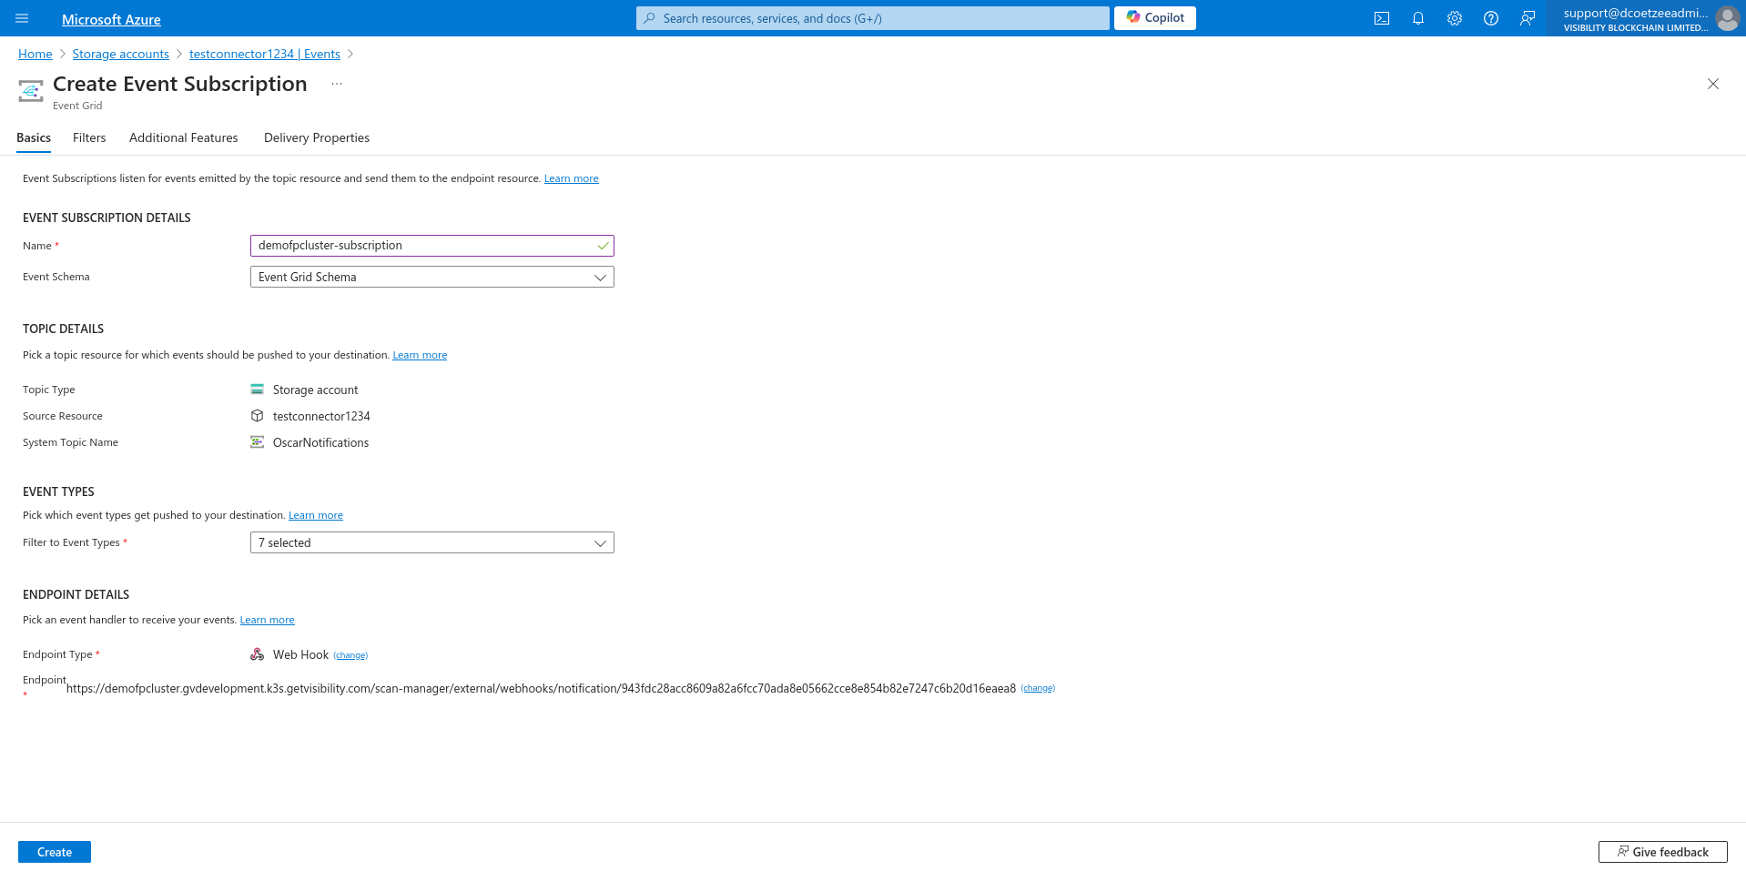Screen dimensions: 1746x881
Task: Click the ellipsis next to the page title
Action: pos(337,84)
